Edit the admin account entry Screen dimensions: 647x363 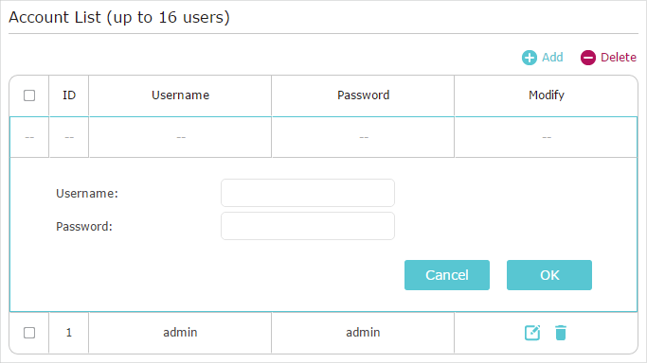pyautogui.click(x=532, y=333)
